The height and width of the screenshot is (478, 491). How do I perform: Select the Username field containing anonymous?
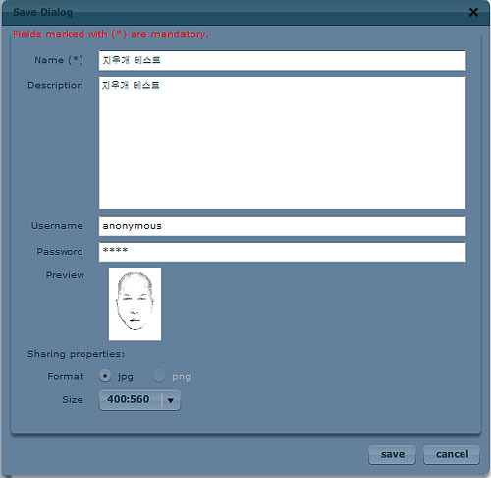click(282, 226)
